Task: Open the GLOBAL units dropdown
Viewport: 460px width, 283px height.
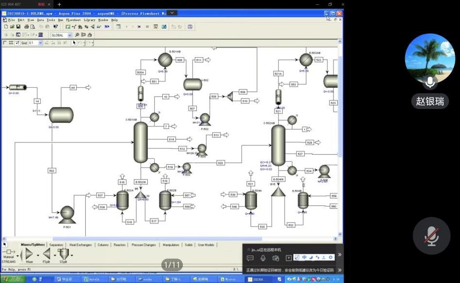Action: pyautogui.click(x=69, y=35)
